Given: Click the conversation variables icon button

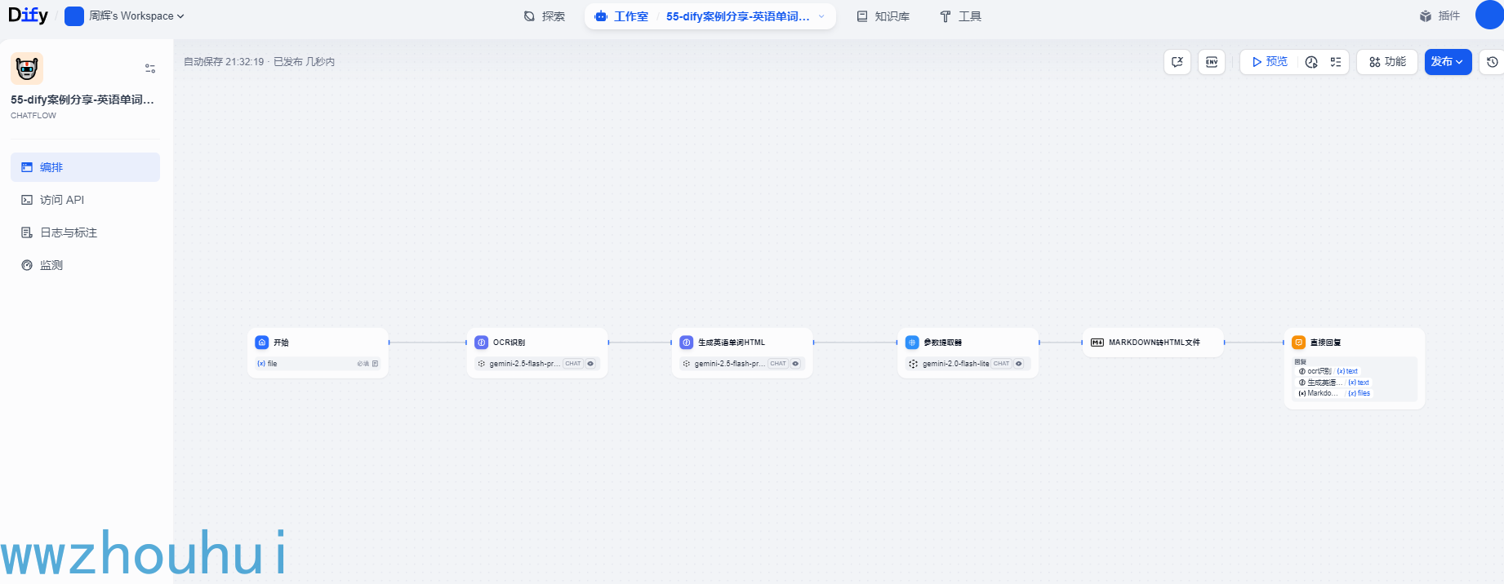Looking at the screenshot, I should pyautogui.click(x=1177, y=62).
